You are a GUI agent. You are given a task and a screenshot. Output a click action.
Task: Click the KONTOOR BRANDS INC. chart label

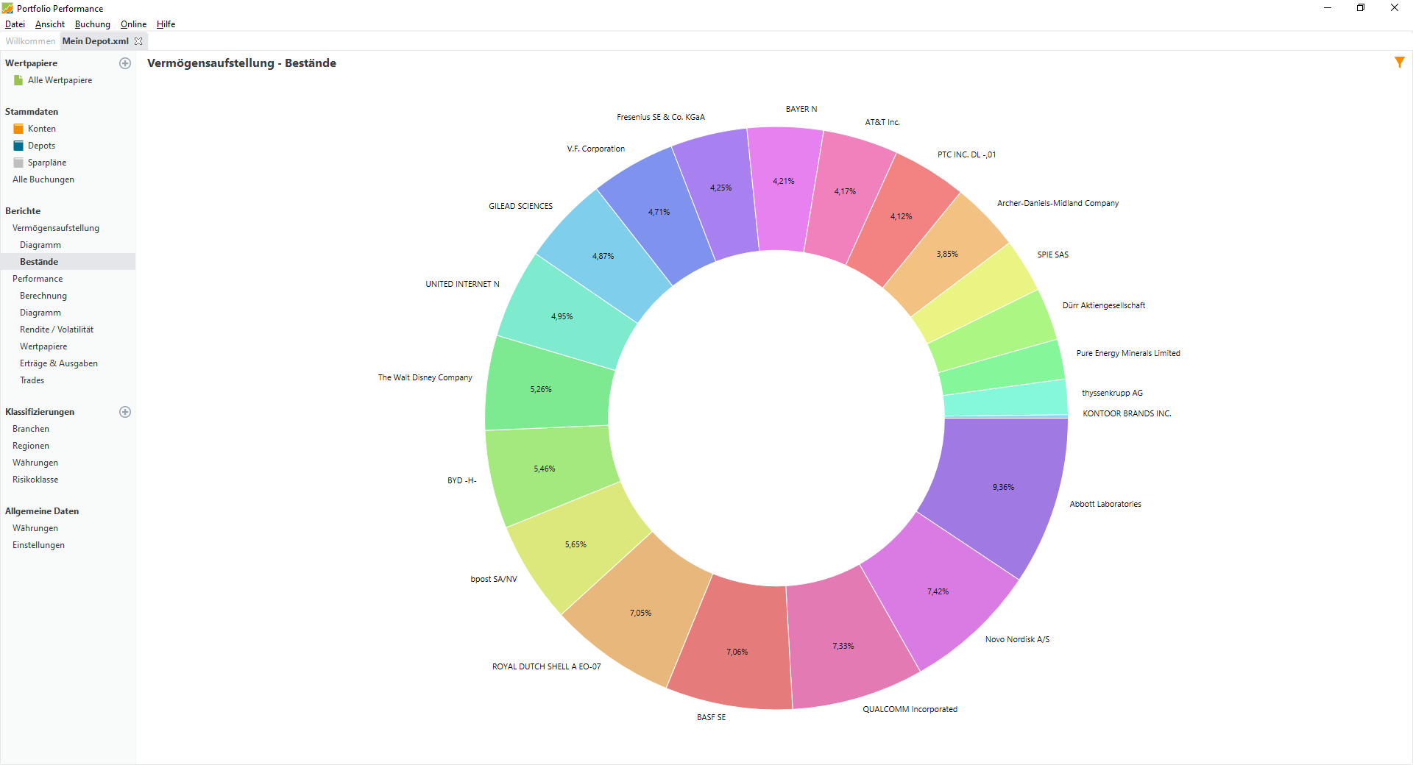point(1127,413)
